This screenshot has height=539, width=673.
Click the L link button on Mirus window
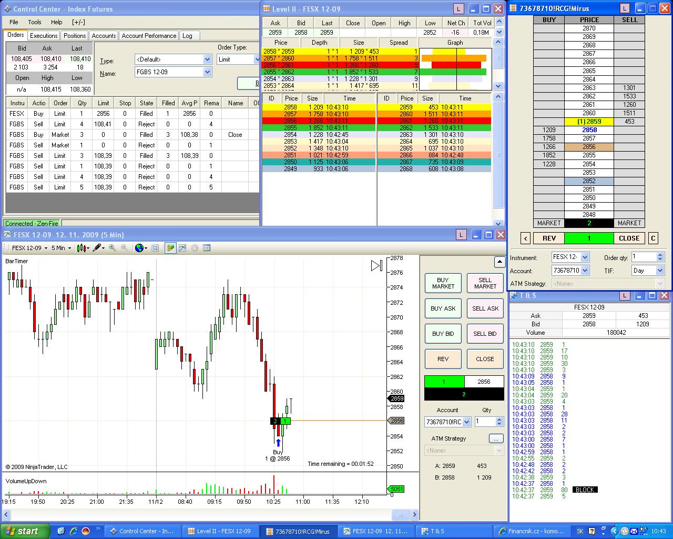[x=625, y=8]
